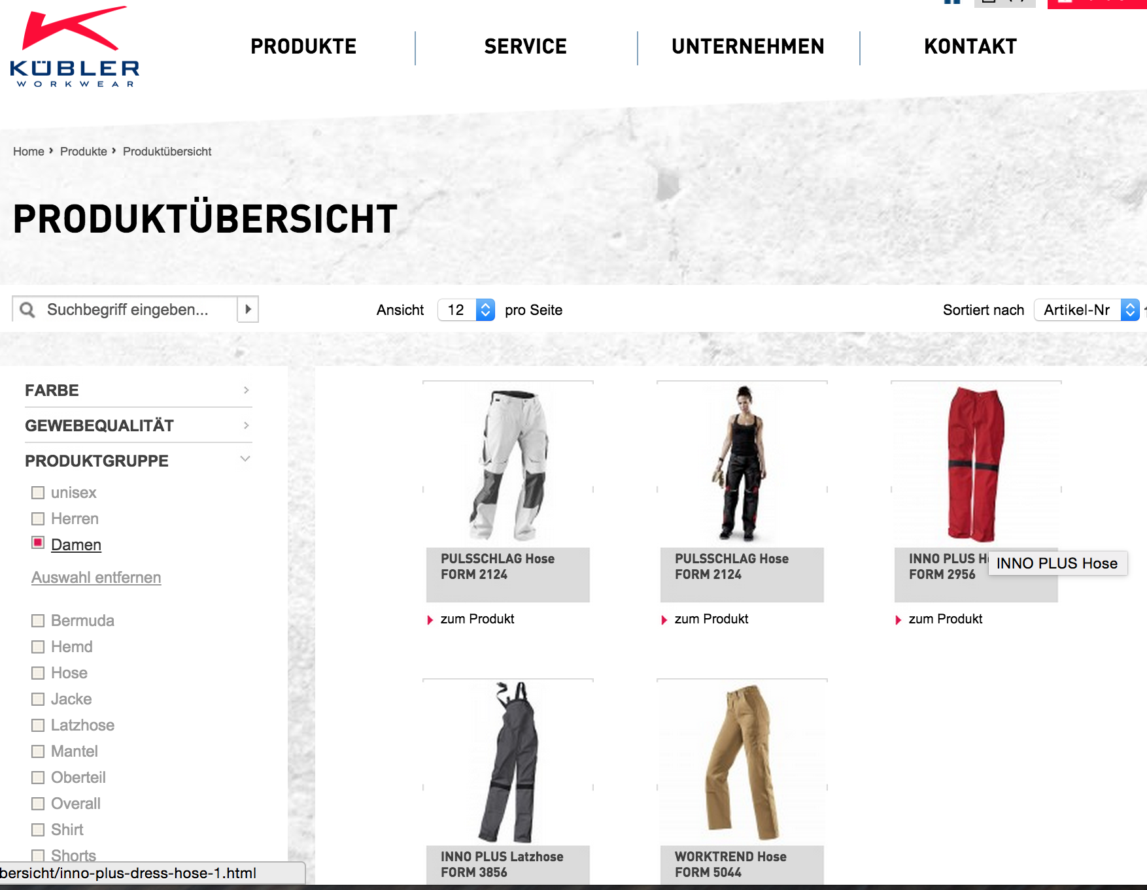Uncheck the Damen checkbox

pos(38,543)
